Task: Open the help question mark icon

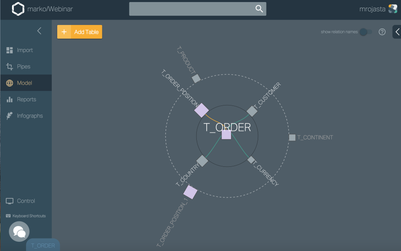Action: click(x=382, y=32)
